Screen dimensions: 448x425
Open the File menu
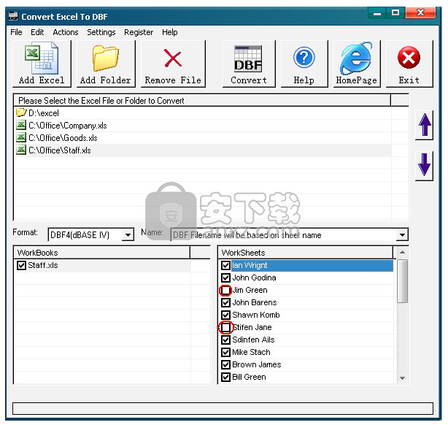(16, 32)
